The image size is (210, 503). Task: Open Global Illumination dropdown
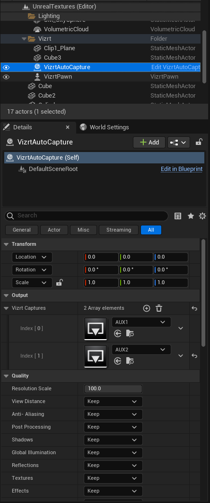pyautogui.click(x=113, y=453)
